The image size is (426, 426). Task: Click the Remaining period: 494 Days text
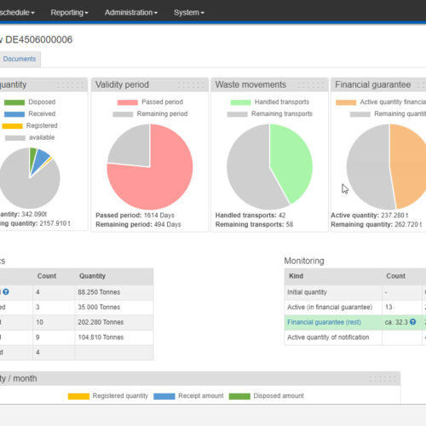pyautogui.click(x=138, y=224)
